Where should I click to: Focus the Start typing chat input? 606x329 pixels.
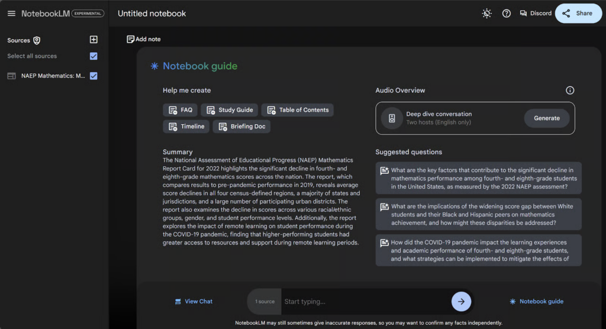coord(366,302)
